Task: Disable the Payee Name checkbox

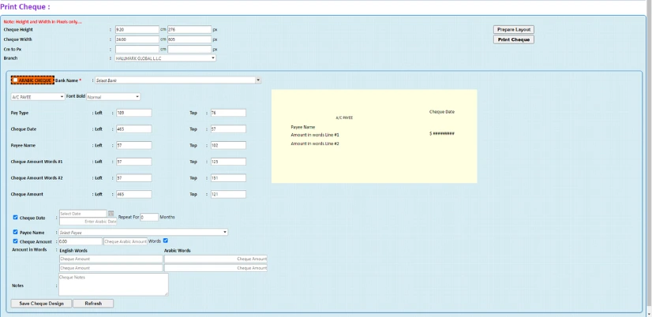Action: pyautogui.click(x=15, y=232)
